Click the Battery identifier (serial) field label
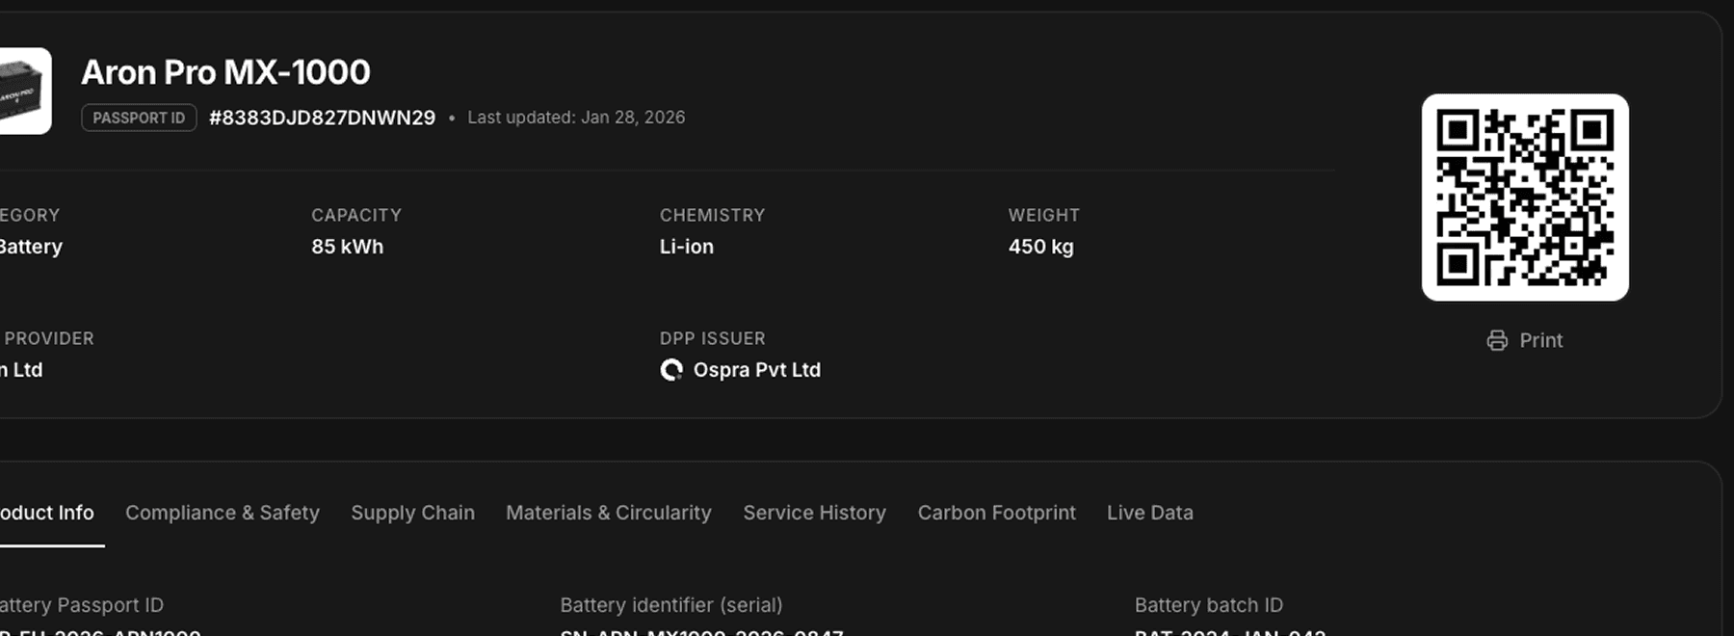The width and height of the screenshot is (1734, 636). [670, 605]
